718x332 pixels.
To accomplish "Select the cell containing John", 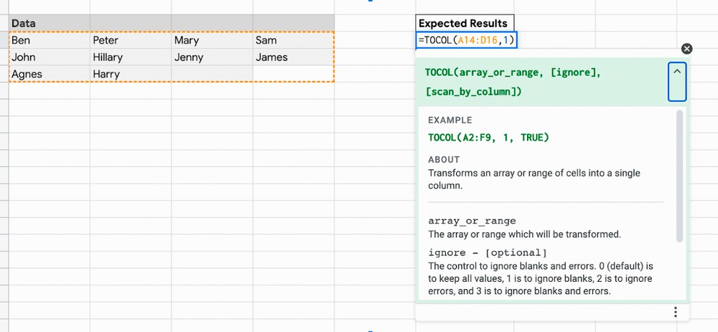I will pyautogui.click(x=50, y=57).
